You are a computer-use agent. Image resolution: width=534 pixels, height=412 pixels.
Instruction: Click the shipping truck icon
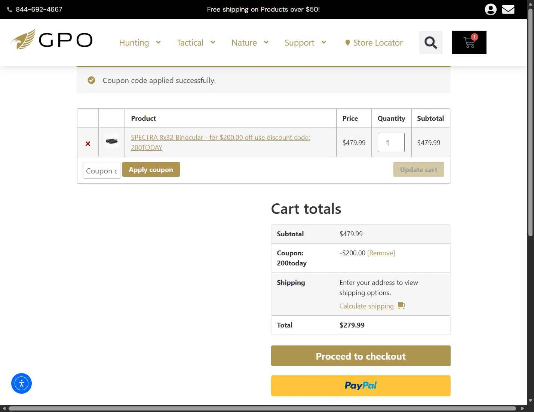point(401,305)
